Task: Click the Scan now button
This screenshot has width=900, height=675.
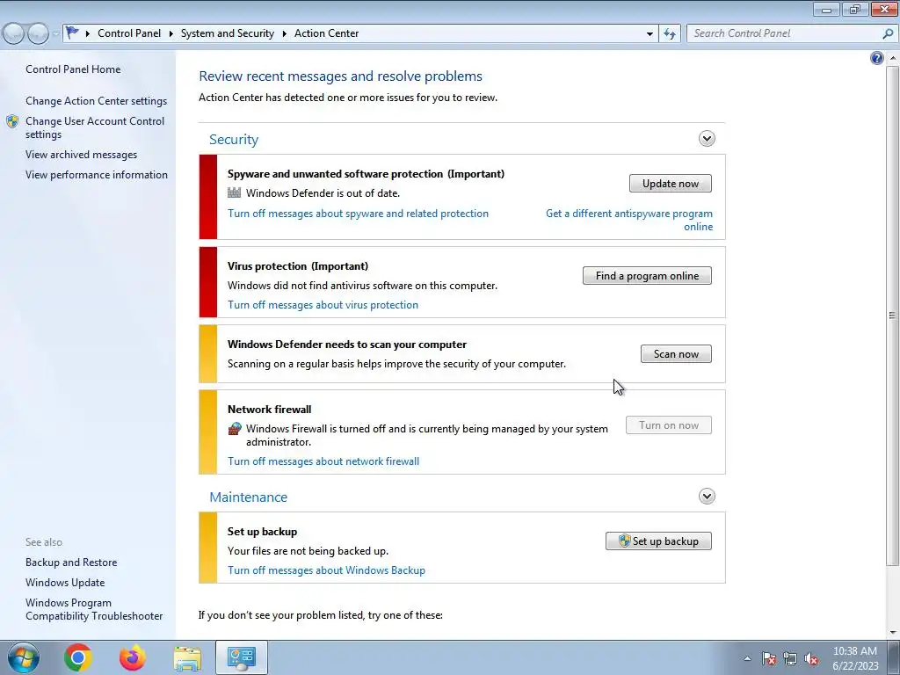Action: click(x=676, y=354)
